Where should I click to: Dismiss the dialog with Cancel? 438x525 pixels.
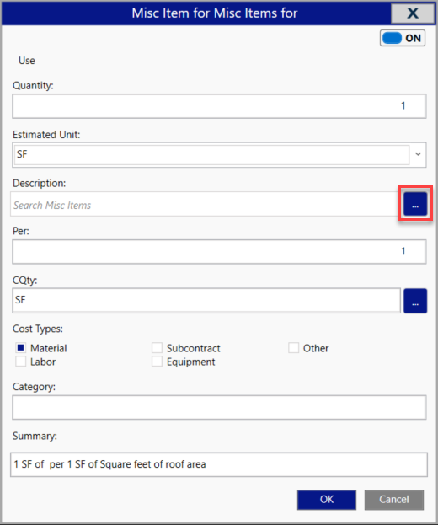click(394, 500)
